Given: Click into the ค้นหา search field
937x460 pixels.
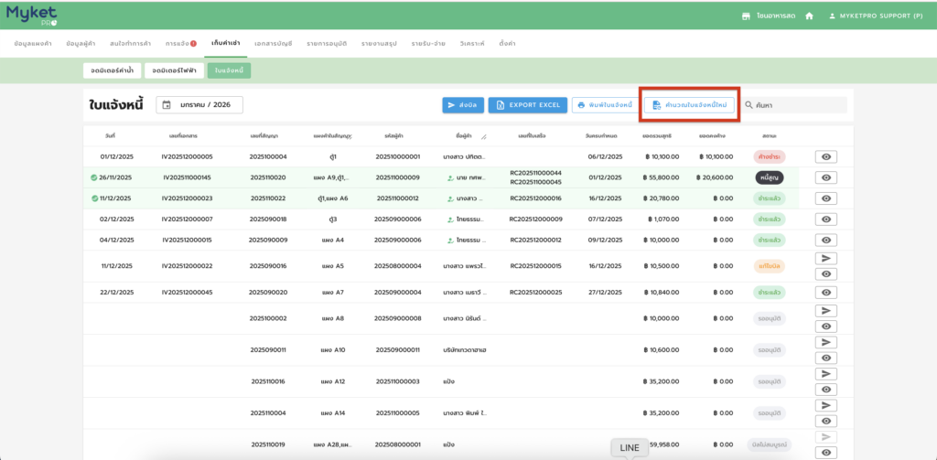Looking at the screenshot, I should pos(798,105).
